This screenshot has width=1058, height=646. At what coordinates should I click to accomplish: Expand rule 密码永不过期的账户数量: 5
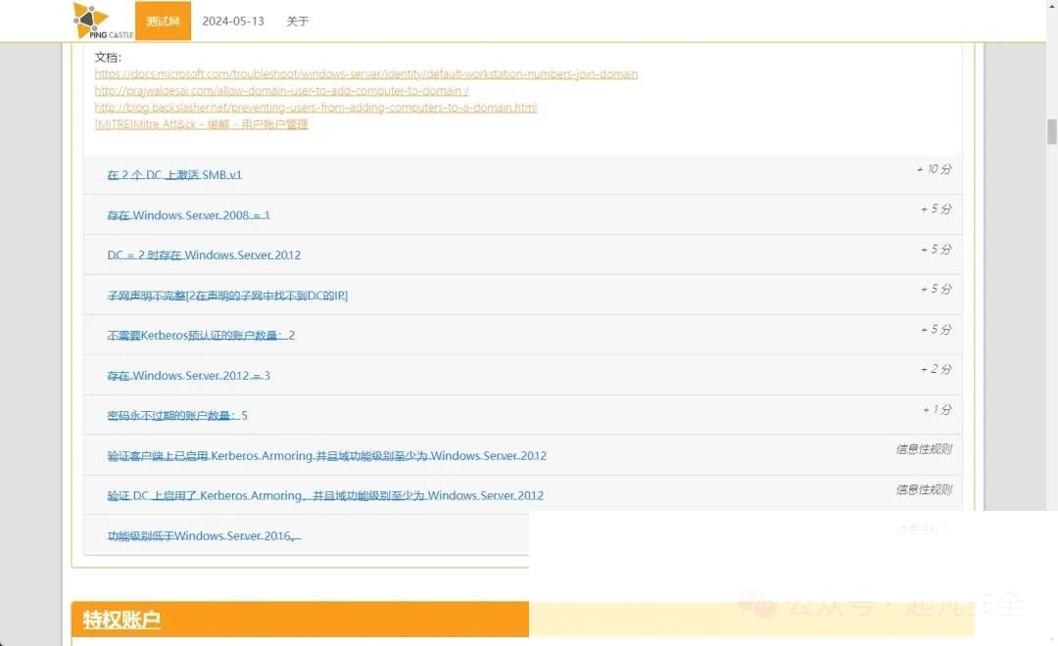[177, 415]
